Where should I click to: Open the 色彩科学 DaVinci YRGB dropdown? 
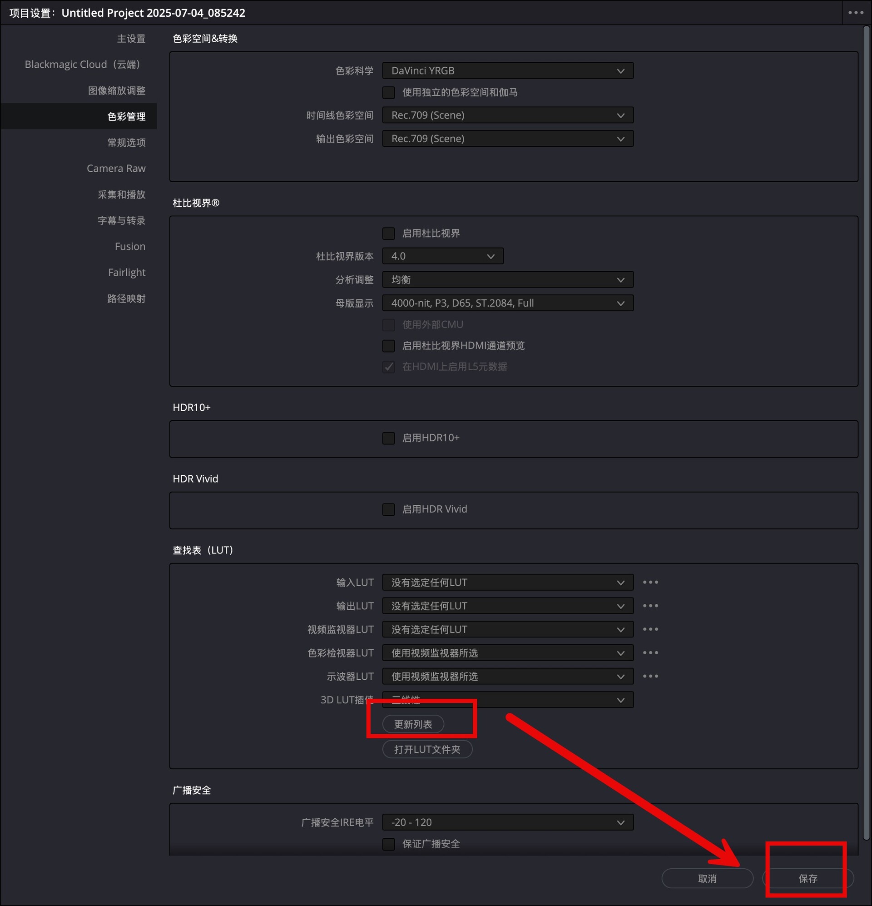click(508, 71)
